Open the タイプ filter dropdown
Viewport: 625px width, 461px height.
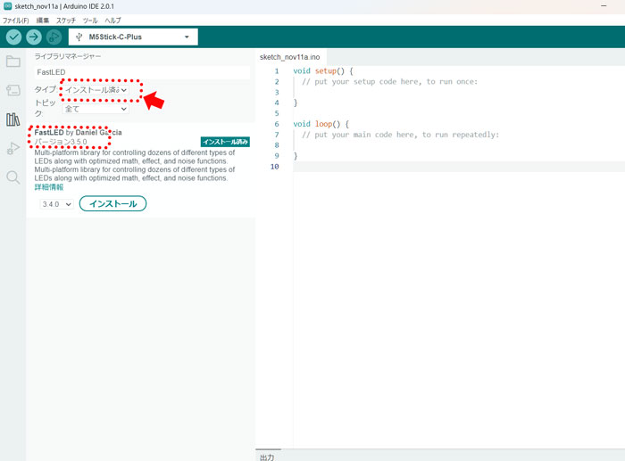(x=96, y=90)
